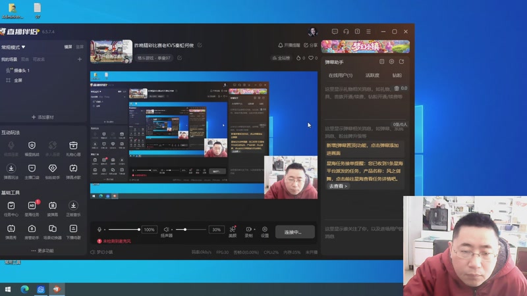Open the 主播口袋 pocket icon
The image size is (527, 296).
[x=32, y=168]
